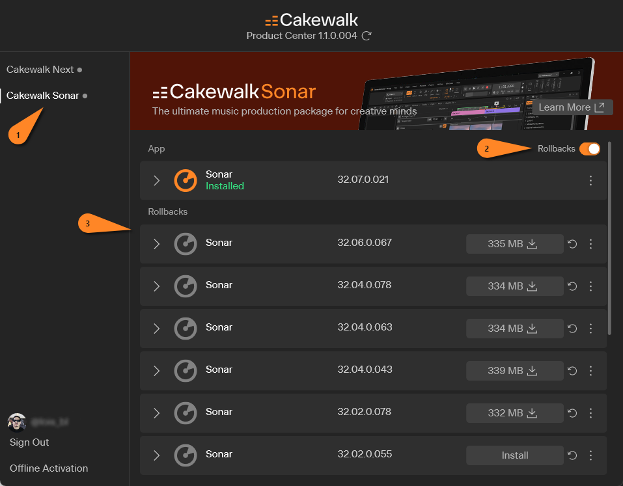Click the Learn More button
Screen dimensions: 623x486
pos(572,107)
